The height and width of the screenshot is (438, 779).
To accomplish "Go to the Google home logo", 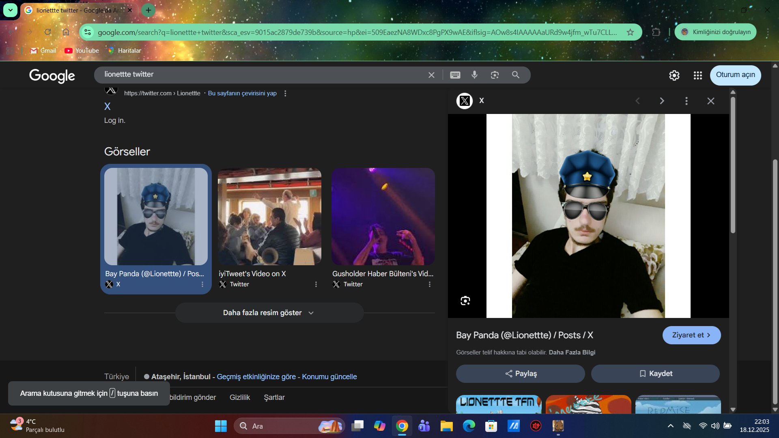I will (x=52, y=75).
